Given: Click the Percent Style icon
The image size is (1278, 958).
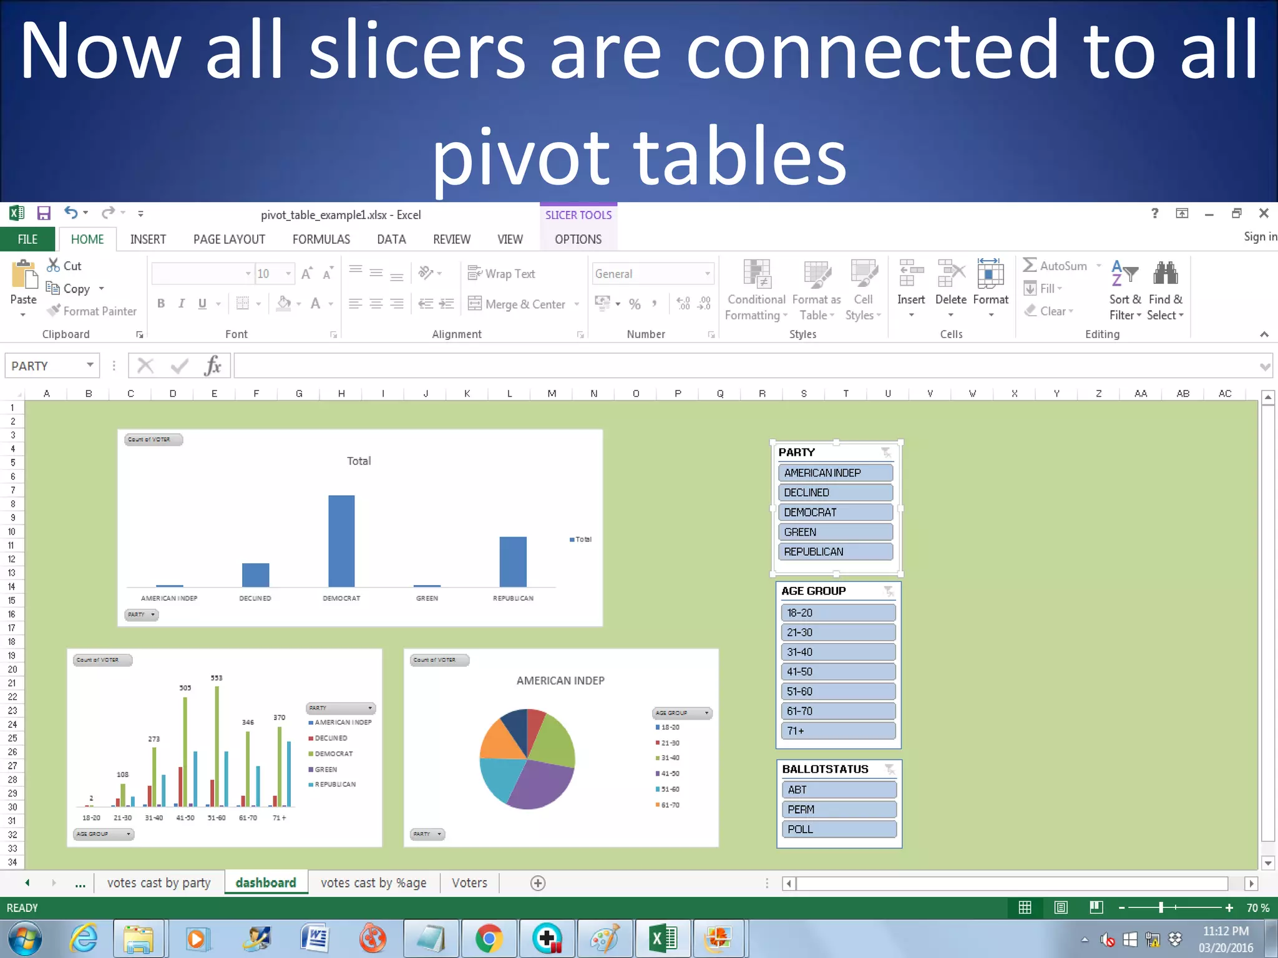Looking at the screenshot, I should pos(635,304).
